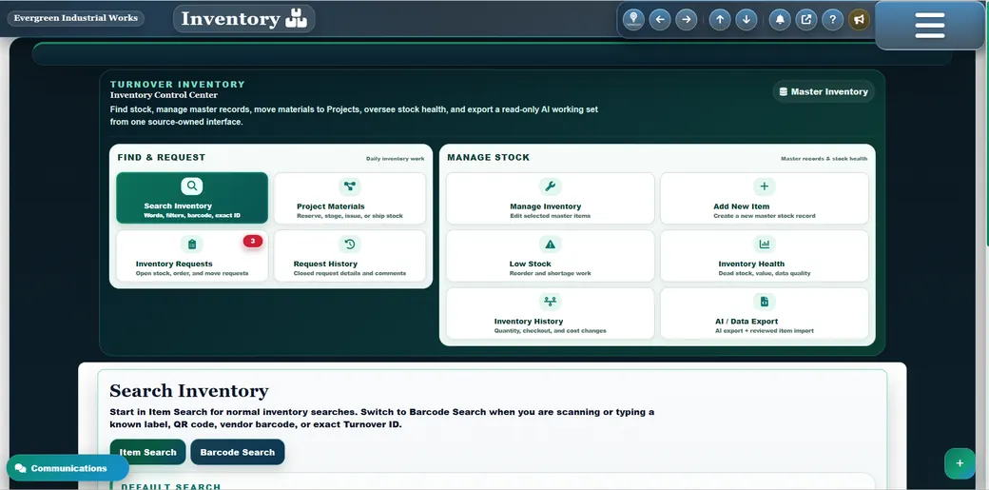This screenshot has width=989, height=490.
Task: Click the Search Inventory section heading
Action: [x=189, y=391]
